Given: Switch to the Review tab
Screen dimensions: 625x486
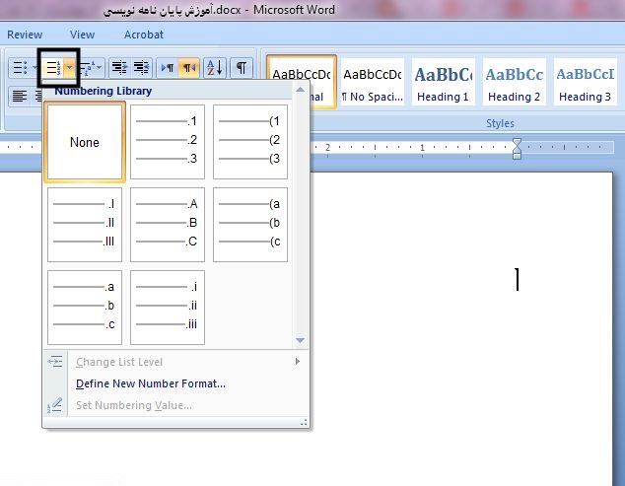Looking at the screenshot, I should (25, 35).
